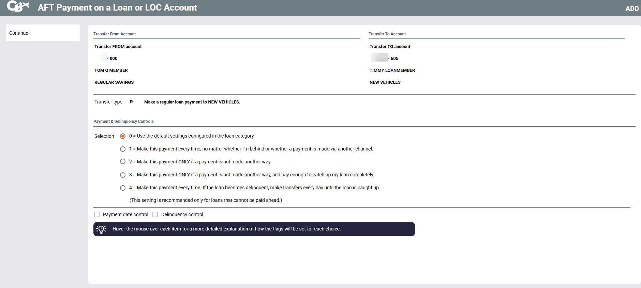Pick option 3, catch up loan completely
Screen dimensions: 641x288
point(123,175)
